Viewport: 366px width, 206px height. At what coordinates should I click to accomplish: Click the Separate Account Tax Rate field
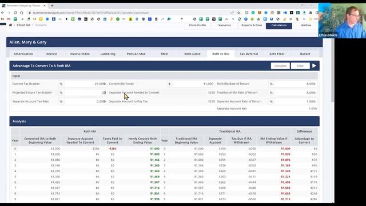click(x=85, y=101)
